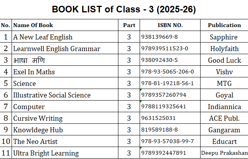The width and height of the screenshot is (248, 159).
Task: Select the "Indiannica" publication cell
Action: click(x=224, y=107)
